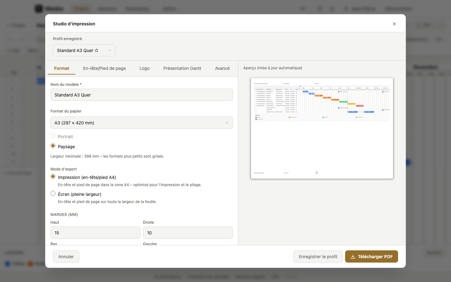Click the 'Aperçu (mise à jour automatique)' label
The height and width of the screenshot is (282, 451).
[273, 68]
